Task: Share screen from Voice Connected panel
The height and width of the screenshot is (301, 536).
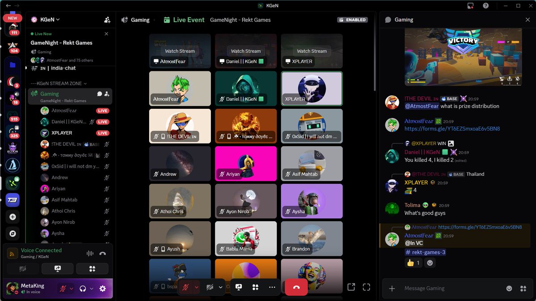Action: [57, 268]
